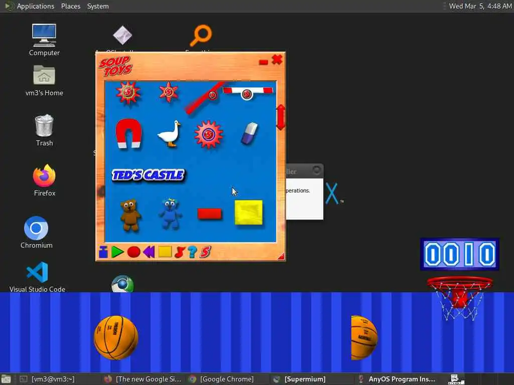This screenshot has height=385, width=514.
Task: Toggle the red music note button
Action: tap(180, 252)
